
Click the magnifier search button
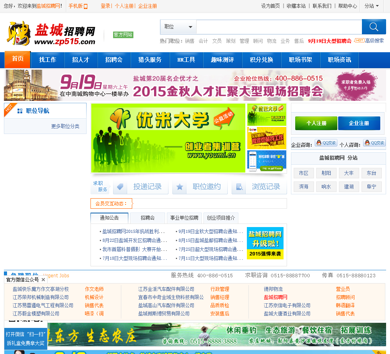pyautogui.click(x=374, y=26)
